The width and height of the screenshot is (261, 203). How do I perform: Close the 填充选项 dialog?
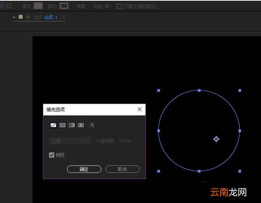(x=140, y=109)
